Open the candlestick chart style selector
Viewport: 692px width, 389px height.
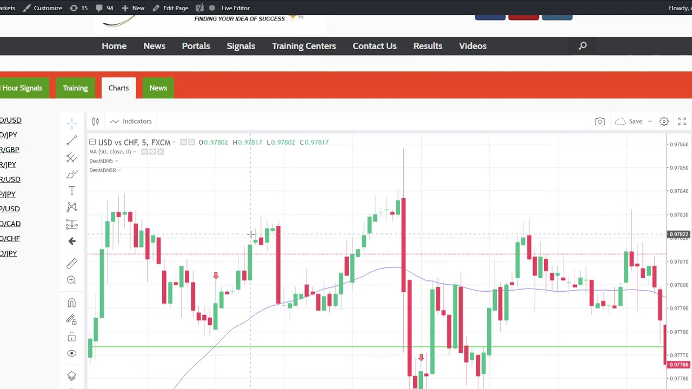96,121
